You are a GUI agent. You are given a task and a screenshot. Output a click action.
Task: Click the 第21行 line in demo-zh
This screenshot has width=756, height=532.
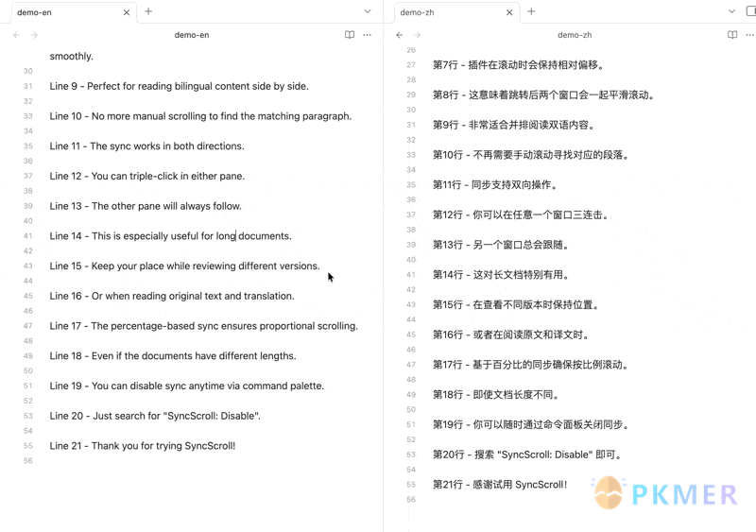(x=500, y=484)
